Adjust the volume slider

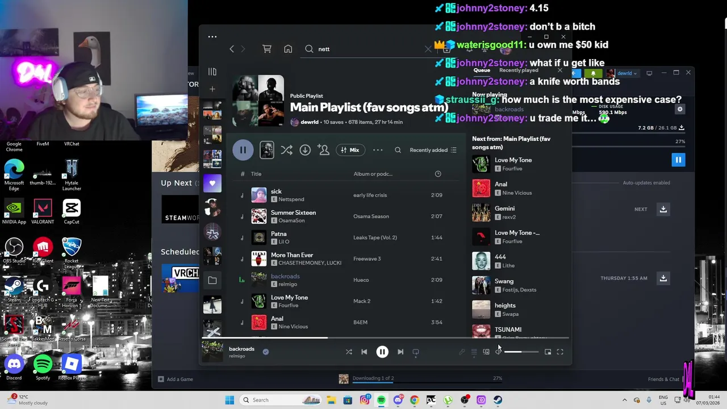coord(521,352)
